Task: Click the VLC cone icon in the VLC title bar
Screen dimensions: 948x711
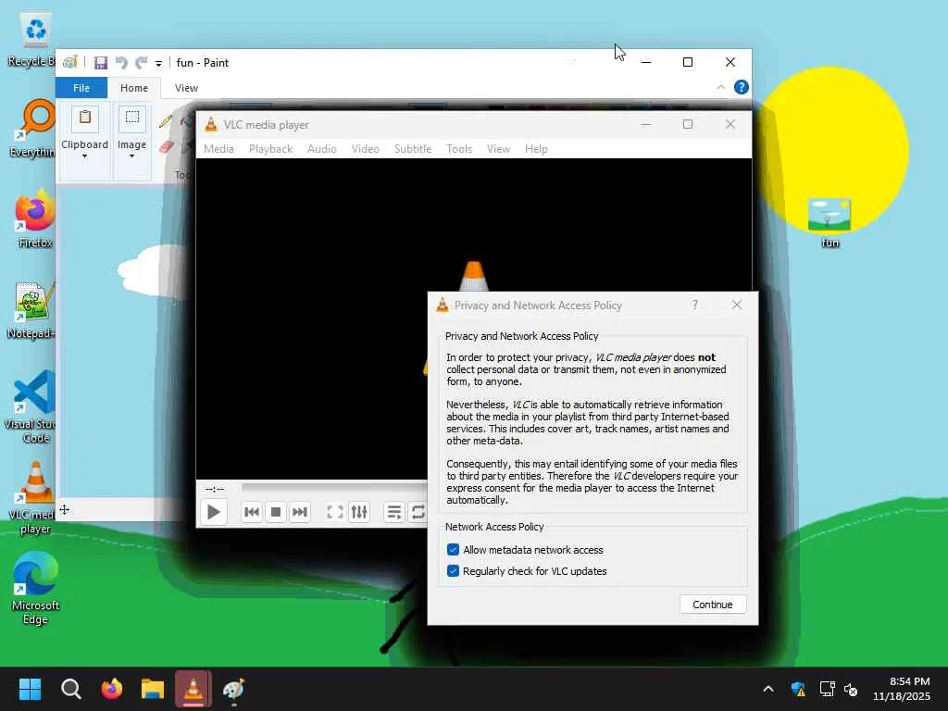Action: [211, 125]
